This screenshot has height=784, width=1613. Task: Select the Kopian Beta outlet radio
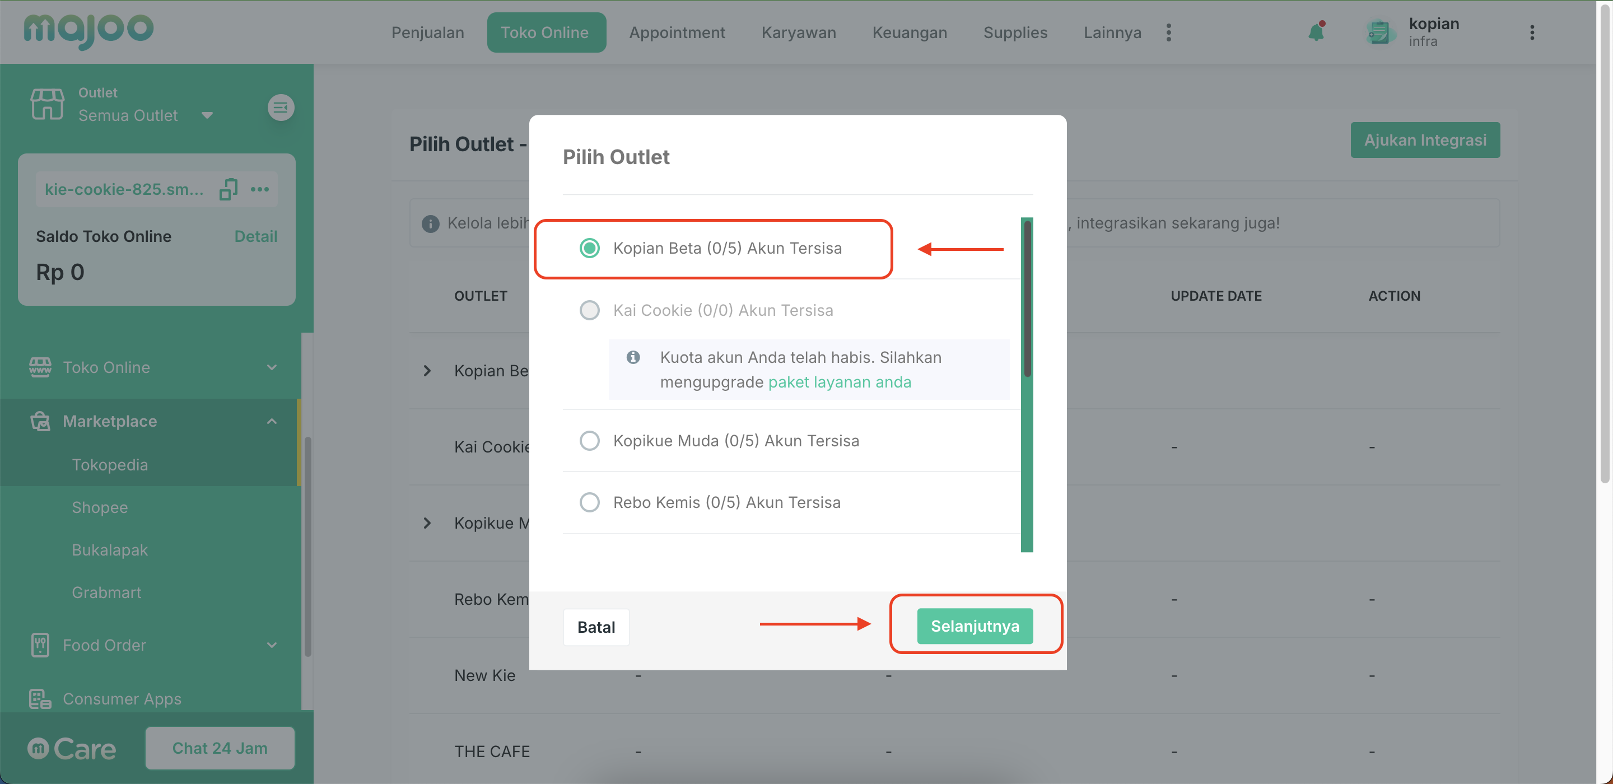tap(589, 248)
